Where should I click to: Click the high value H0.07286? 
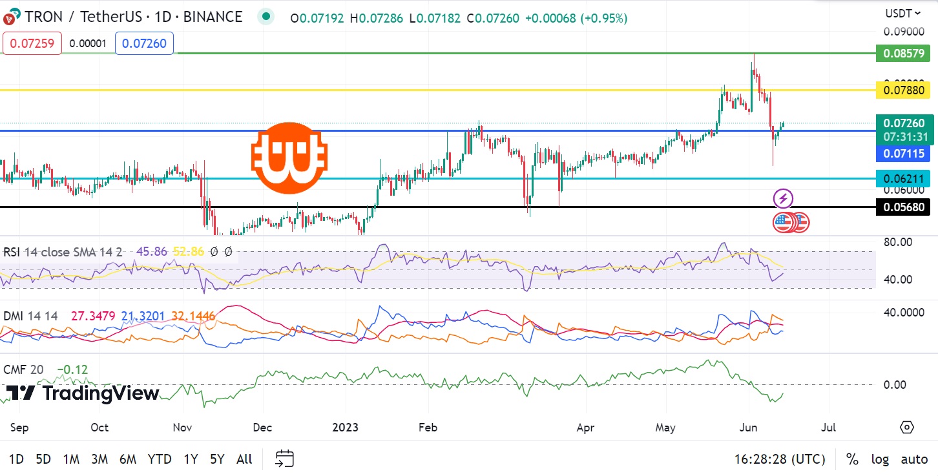(x=377, y=18)
